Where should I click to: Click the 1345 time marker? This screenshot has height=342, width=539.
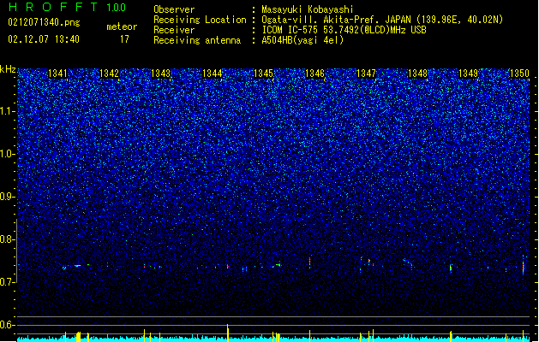(x=263, y=74)
